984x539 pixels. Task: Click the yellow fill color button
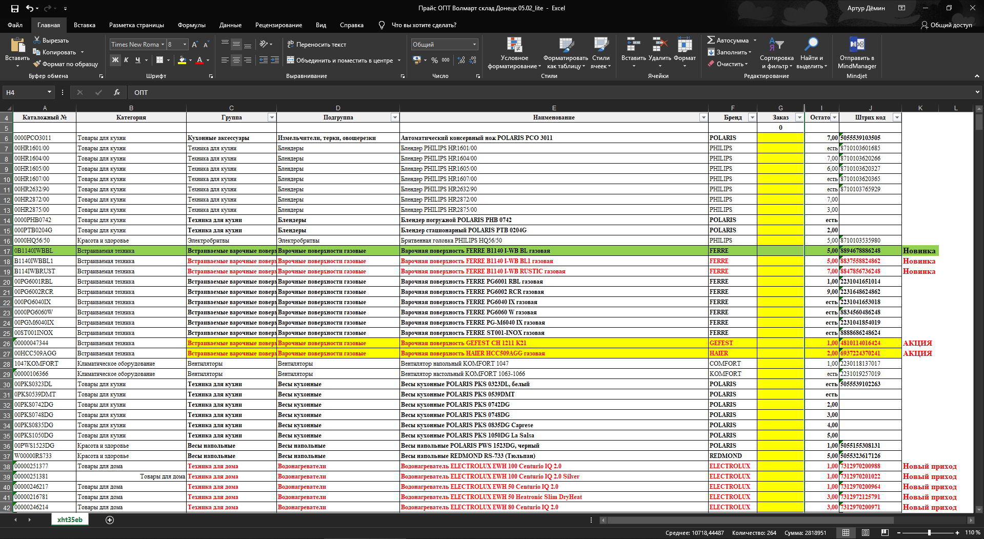182,60
